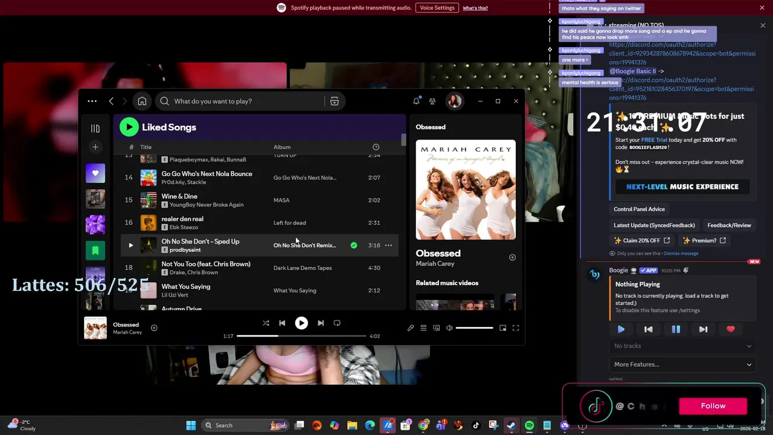The height and width of the screenshot is (435, 773).
Task: Seek within the song progress bar
Action: click(x=301, y=336)
